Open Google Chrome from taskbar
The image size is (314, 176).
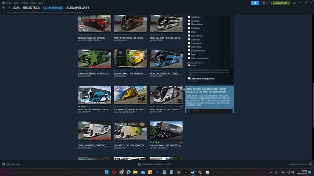121,172
